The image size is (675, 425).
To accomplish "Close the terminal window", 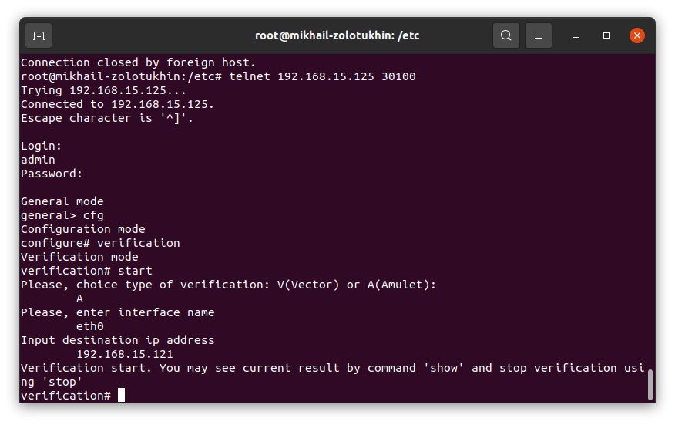I will [x=636, y=35].
